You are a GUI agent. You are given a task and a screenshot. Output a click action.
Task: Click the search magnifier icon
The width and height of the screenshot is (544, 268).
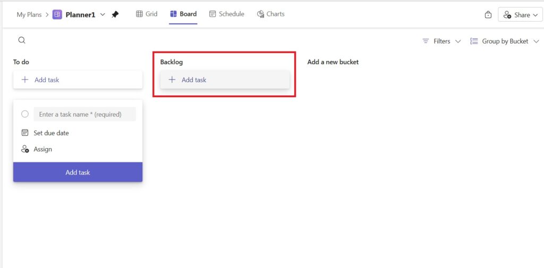click(x=22, y=40)
